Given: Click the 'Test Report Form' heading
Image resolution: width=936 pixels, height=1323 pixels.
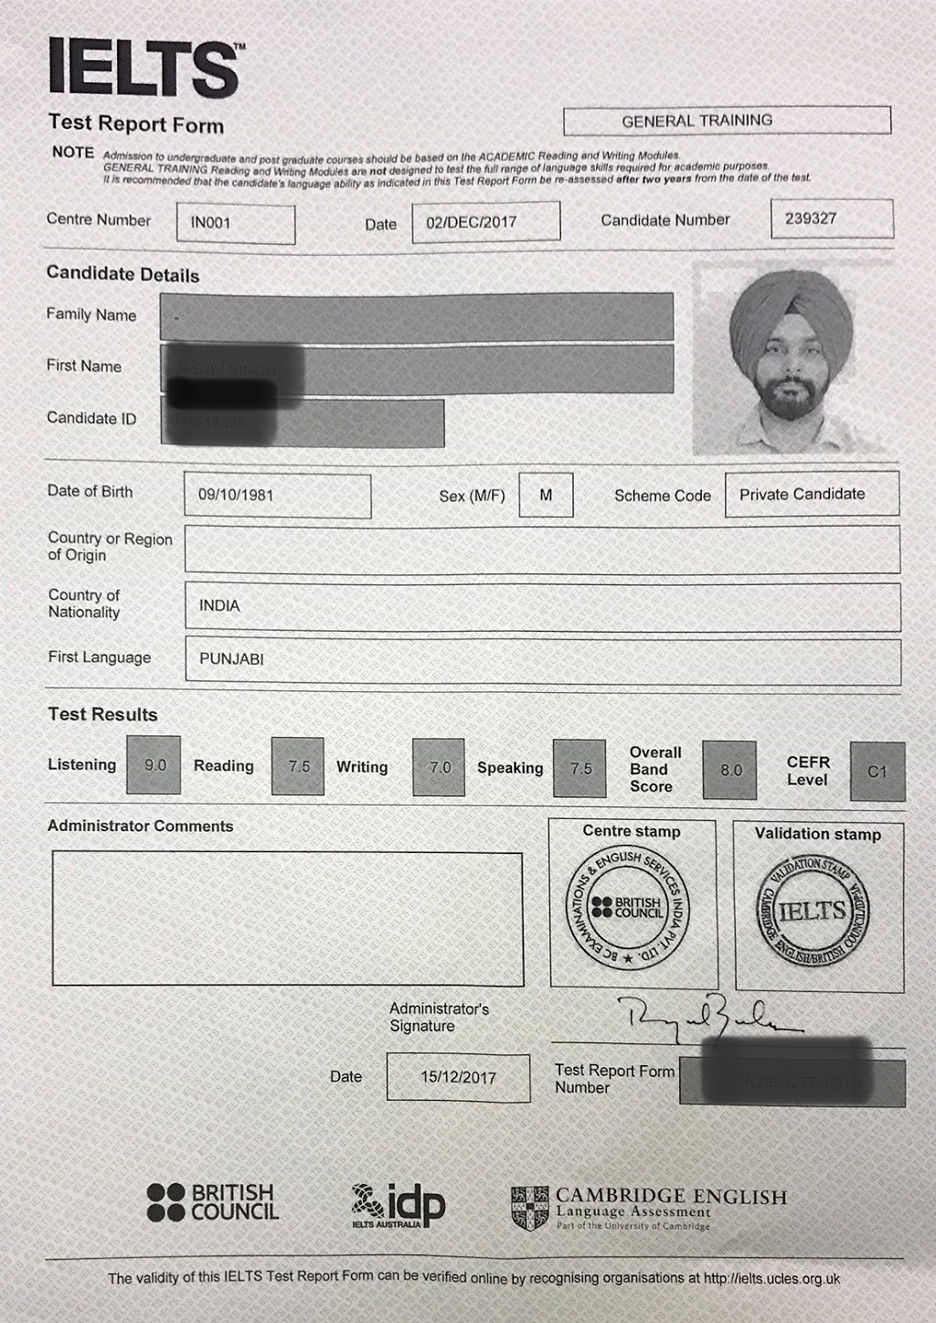Looking at the screenshot, I should pyautogui.click(x=135, y=123).
